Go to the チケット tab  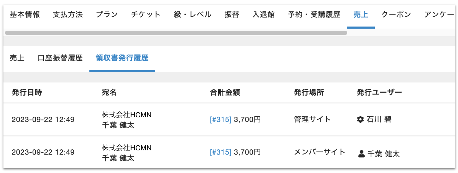tap(146, 14)
